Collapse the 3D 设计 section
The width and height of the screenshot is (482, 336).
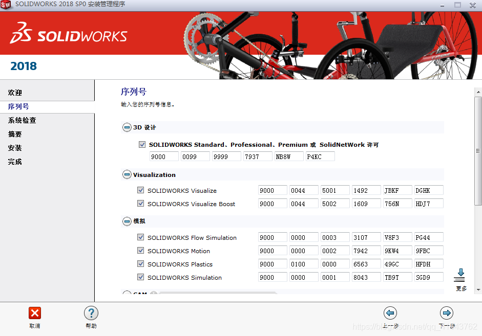tap(127, 127)
